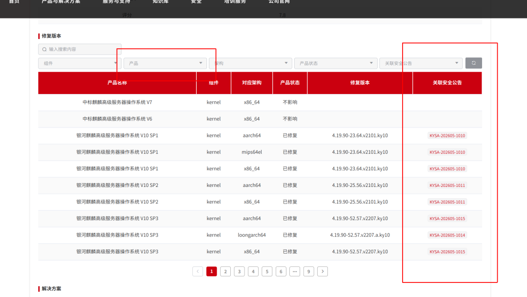This screenshot has width=527, height=297.
Task: Click 不影响 status in the V7 row
Action: tap(290, 102)
